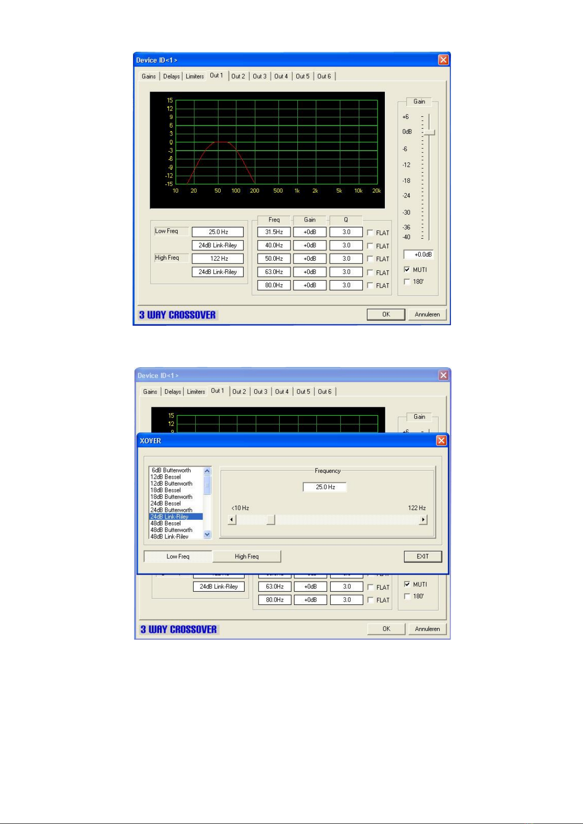Image resolution: width=583 pixels, height=824 pixels.
Task: Click Annuleren in the top Device ID window
Action: pos(427,314)
